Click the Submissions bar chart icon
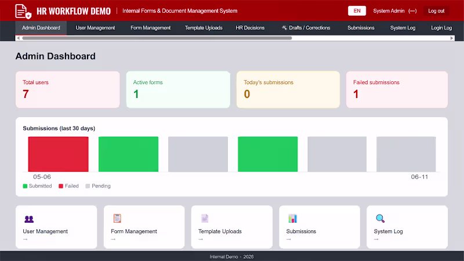This screenshot has height=261, width=464. (x=292, y=219)
